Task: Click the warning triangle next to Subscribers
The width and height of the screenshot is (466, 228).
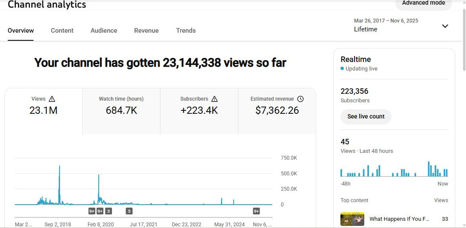Action: pos(214,99)
